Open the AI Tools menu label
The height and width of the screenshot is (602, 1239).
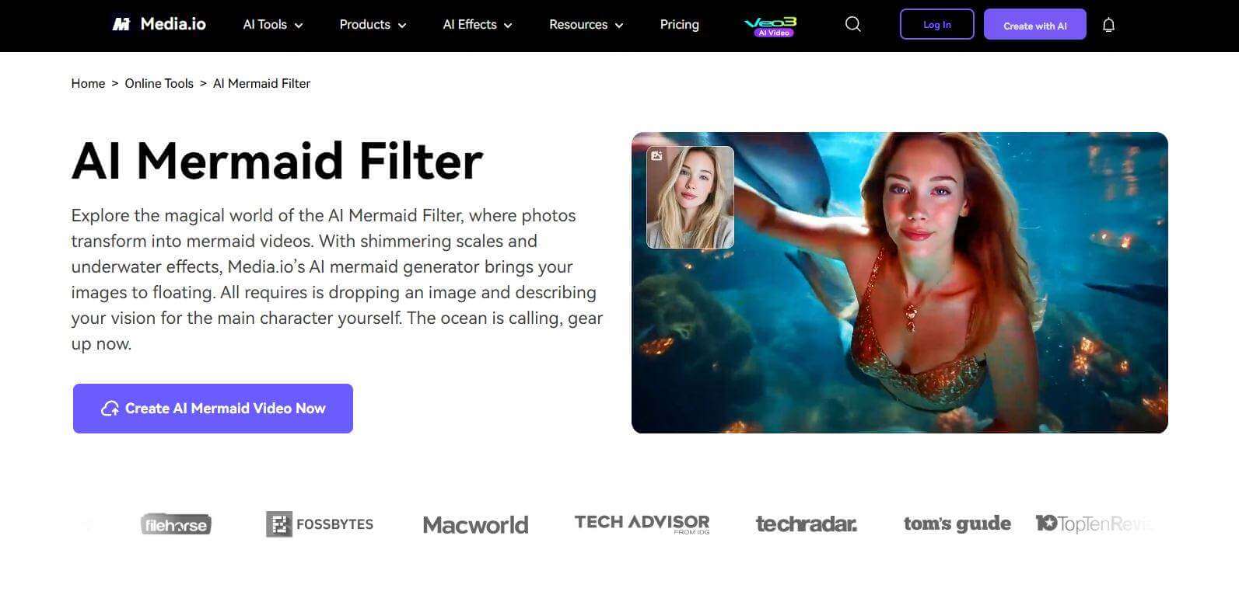pos(265,25)
